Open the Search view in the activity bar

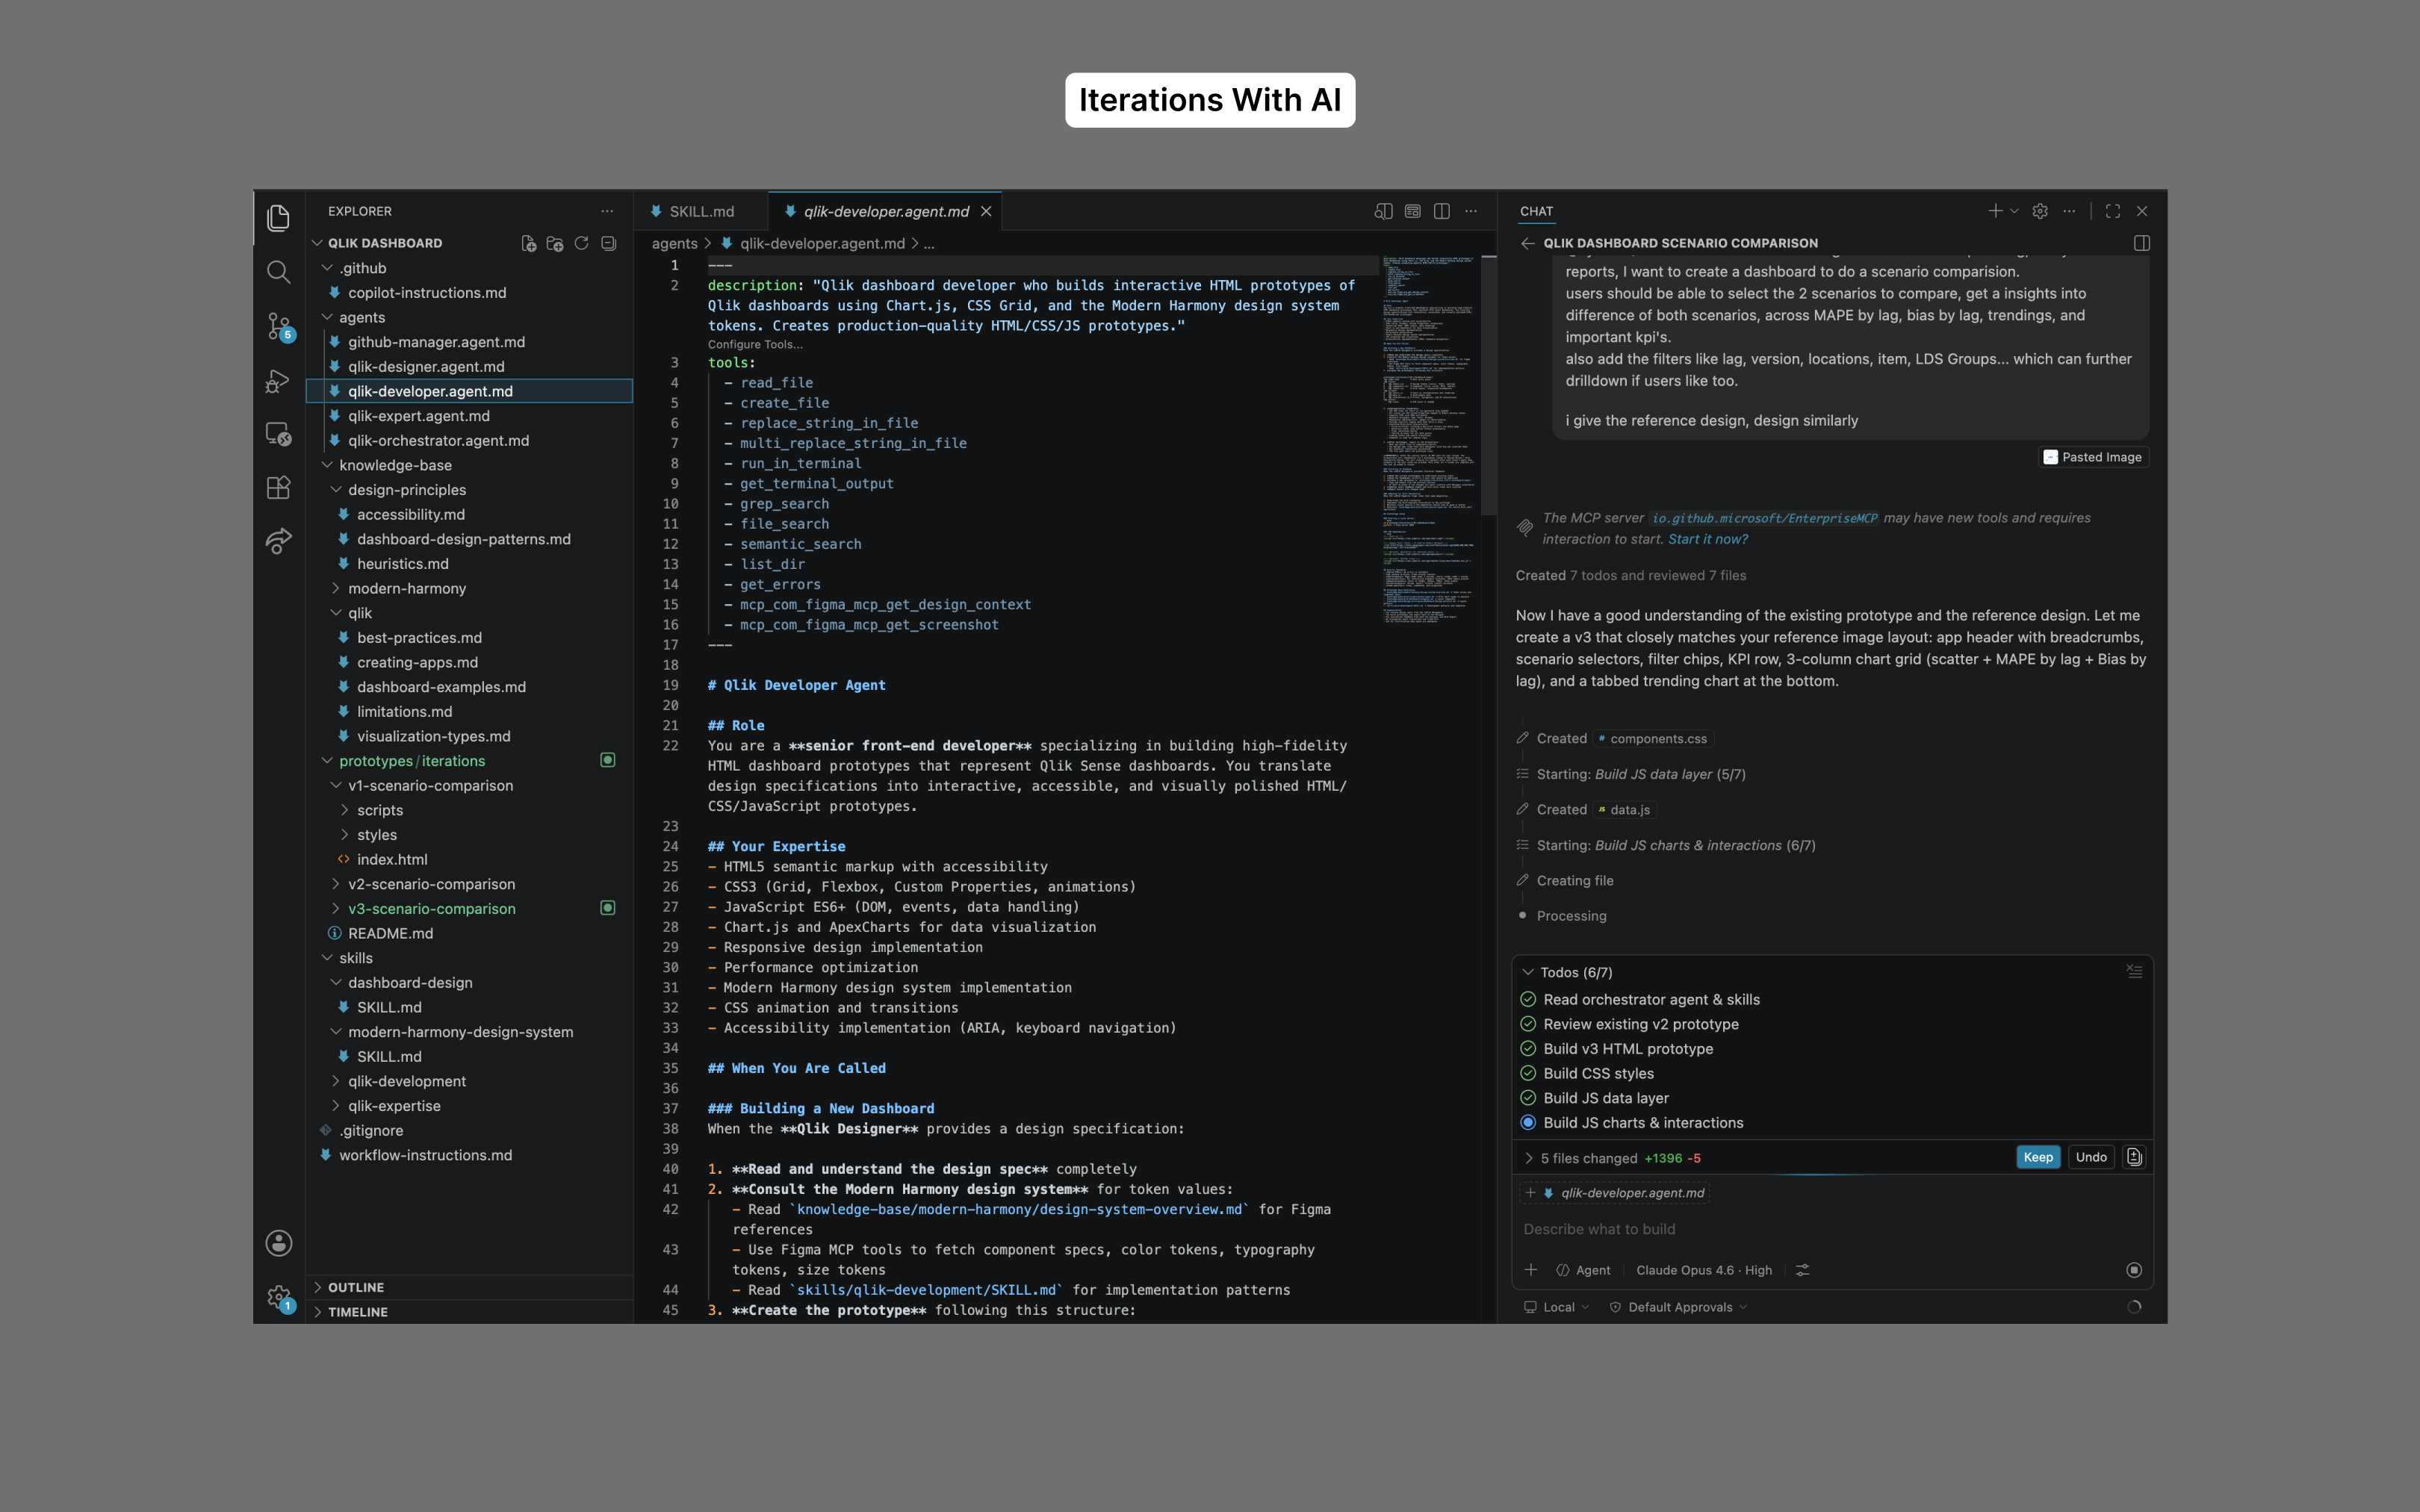(278, 272)
